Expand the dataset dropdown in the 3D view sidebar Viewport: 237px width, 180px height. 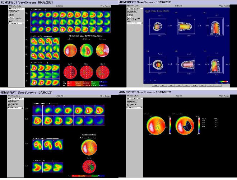135,23
